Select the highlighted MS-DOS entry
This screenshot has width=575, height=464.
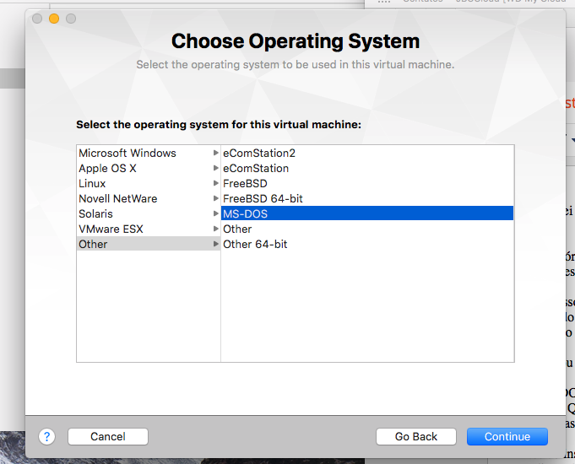point(245,214)
